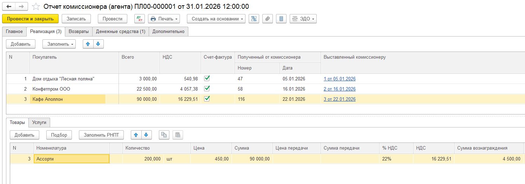Open invoice link 2 от 16.01.2026
Screen dimensions: 525x184
(339, 89)
